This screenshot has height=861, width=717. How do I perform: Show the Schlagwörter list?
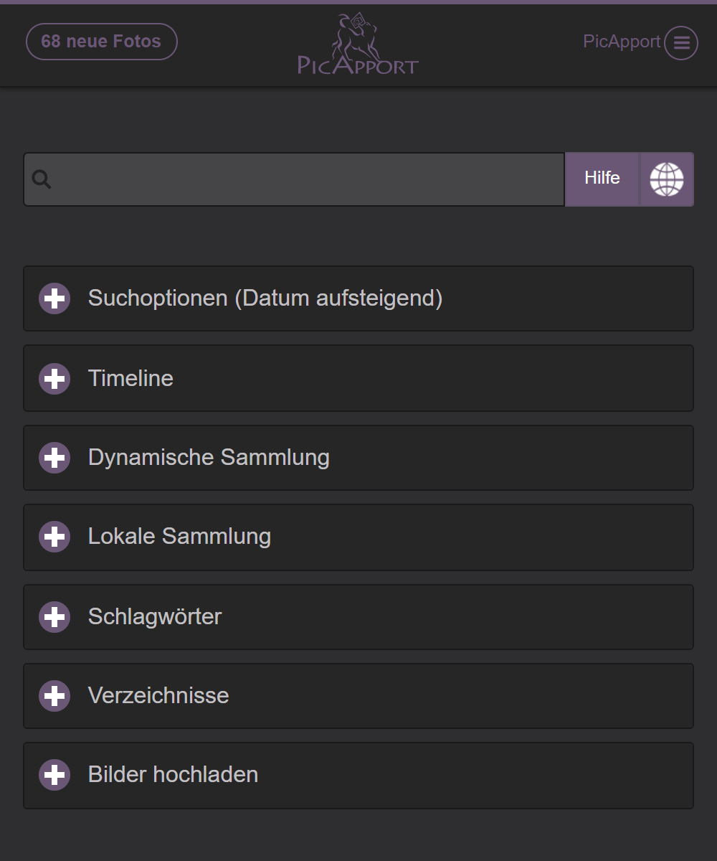pos(155,617)
